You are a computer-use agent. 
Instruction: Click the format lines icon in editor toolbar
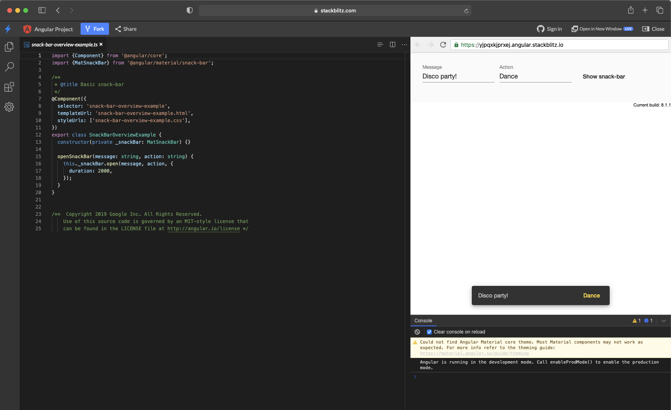[380, 44]
